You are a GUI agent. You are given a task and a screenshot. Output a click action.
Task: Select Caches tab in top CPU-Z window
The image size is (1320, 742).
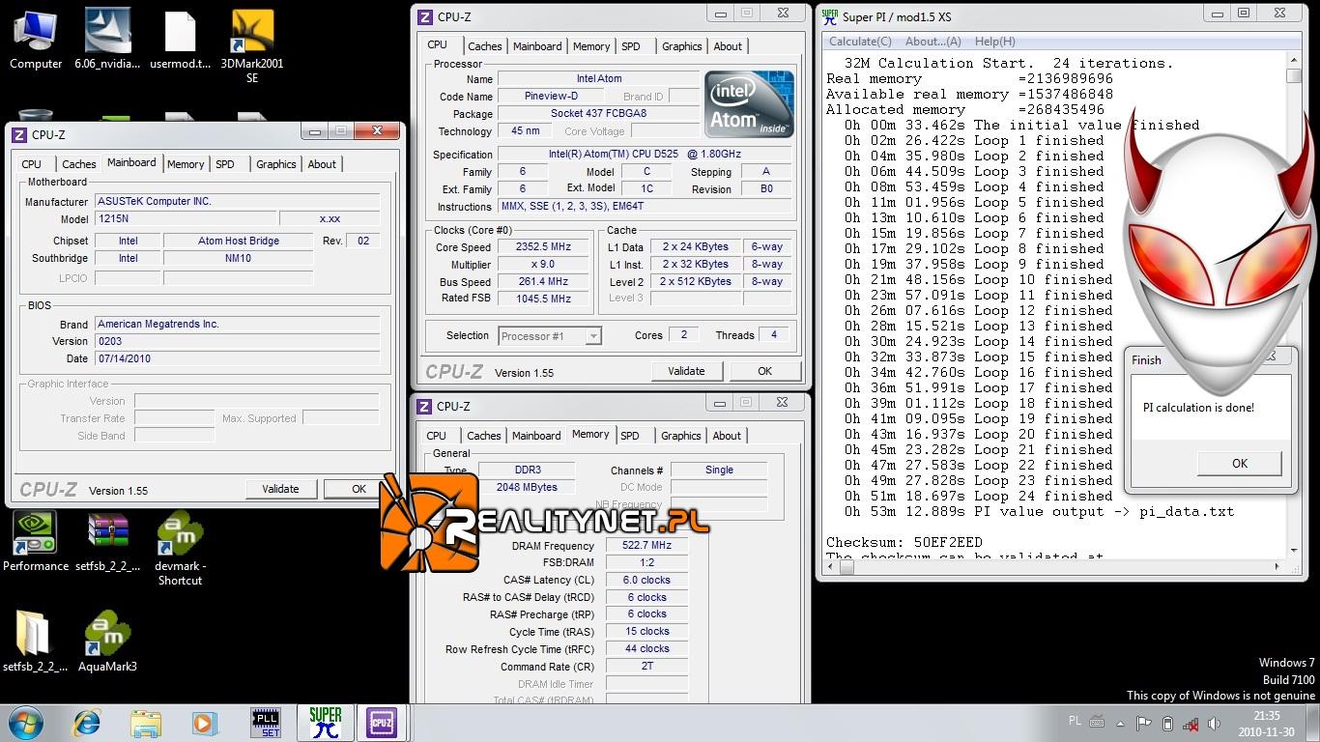click(484, 46)
